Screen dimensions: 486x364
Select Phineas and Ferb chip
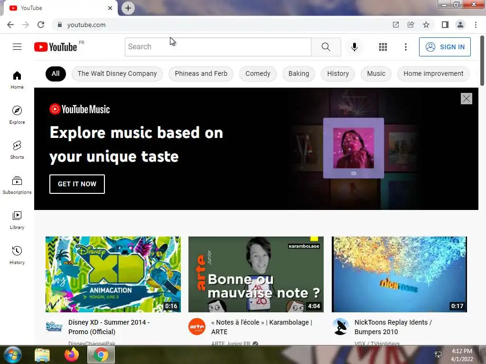[x=201, y=73]
